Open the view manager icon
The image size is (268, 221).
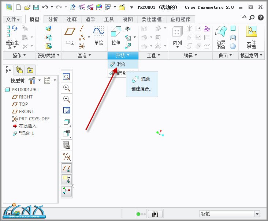pyautogui.click(x=67, y=145)
